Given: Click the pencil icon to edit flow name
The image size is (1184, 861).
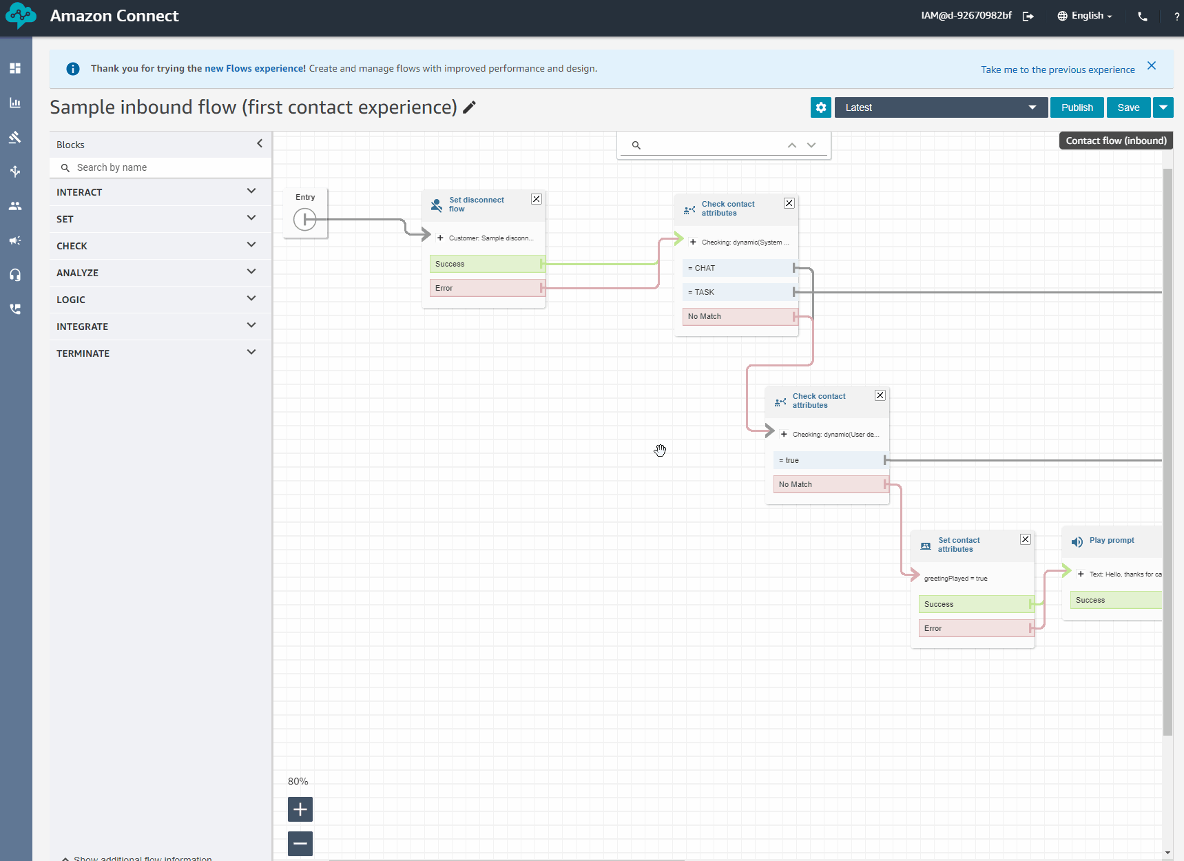Looking at the screenshot, I should pos(469,107).
